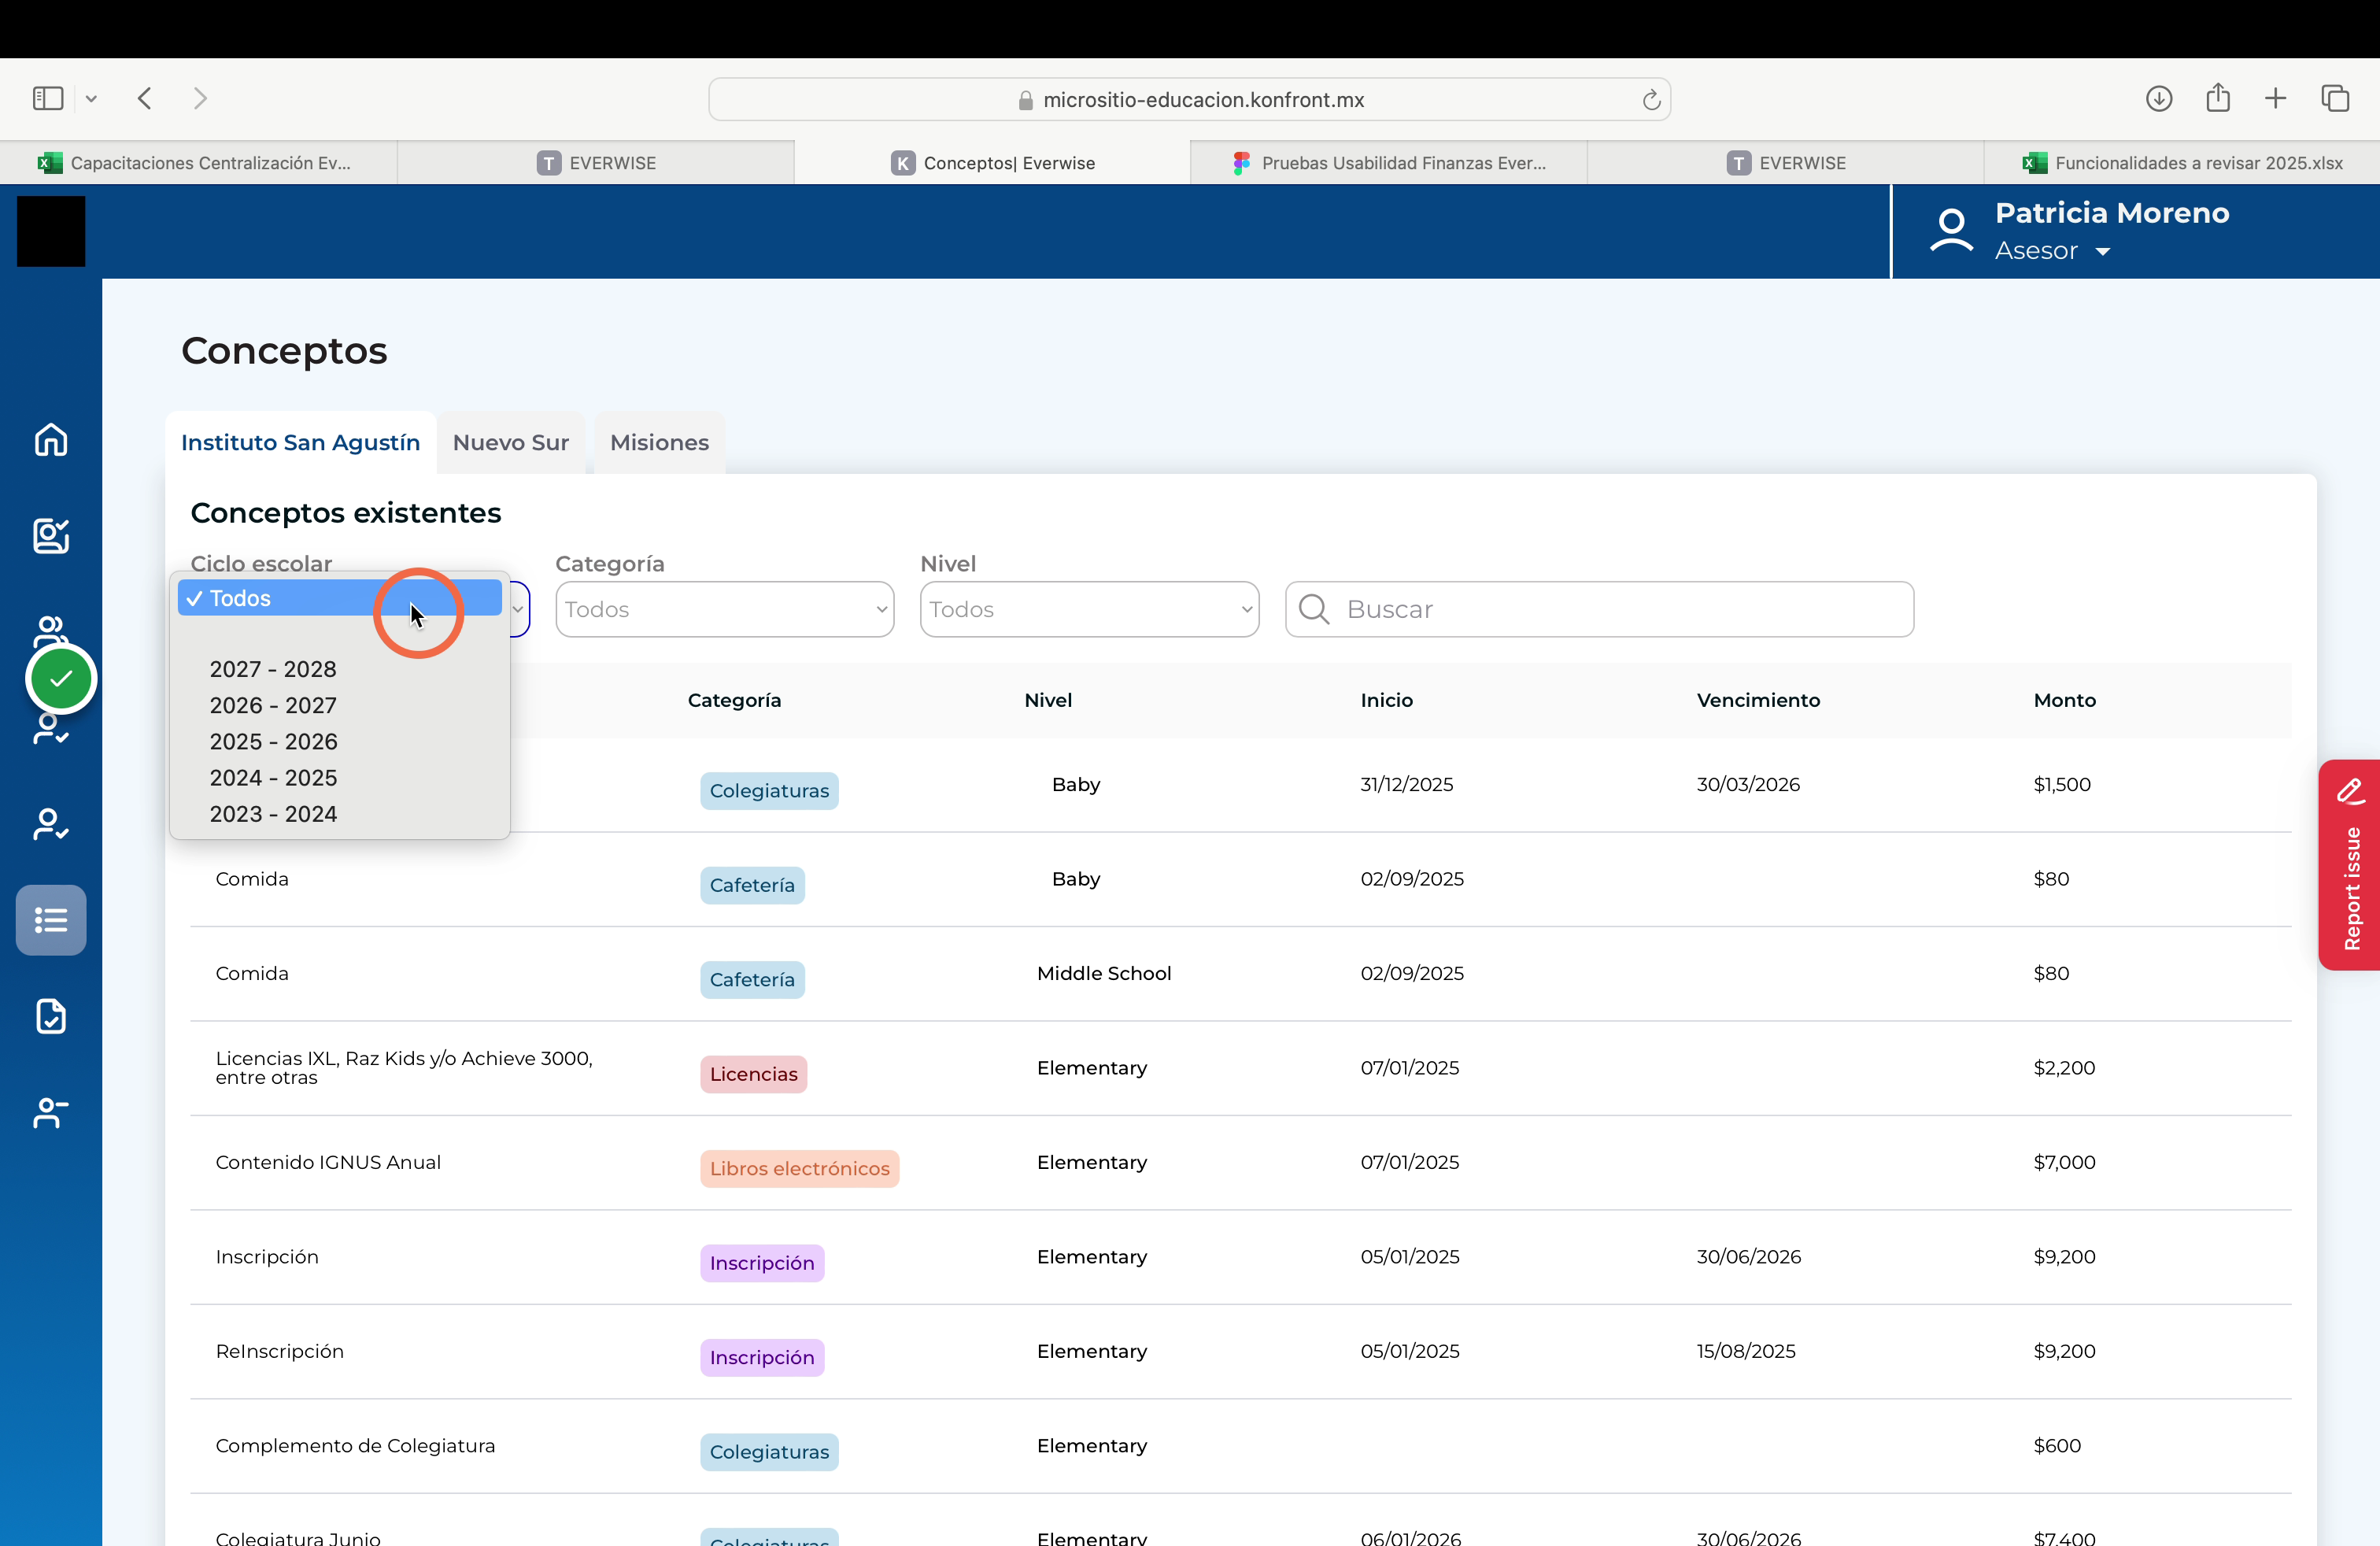Screen dimensions: 2380x1546
Task: Choose 2027 - 2028 school cycle
Action: 272,669
